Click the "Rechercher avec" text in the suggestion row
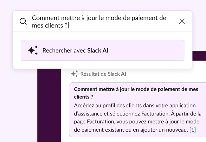This screenshot has width=206, height=142. click(x=64, y=50)
